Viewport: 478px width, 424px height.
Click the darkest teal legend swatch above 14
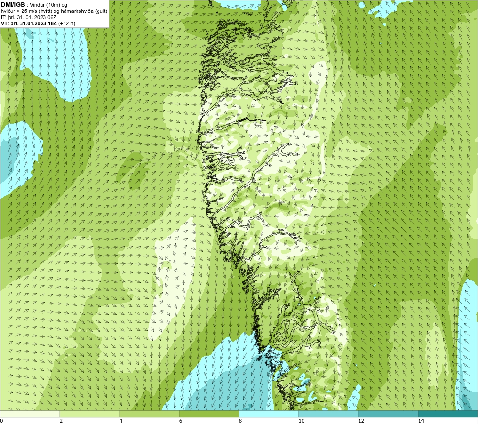click(x=448, y=413)
